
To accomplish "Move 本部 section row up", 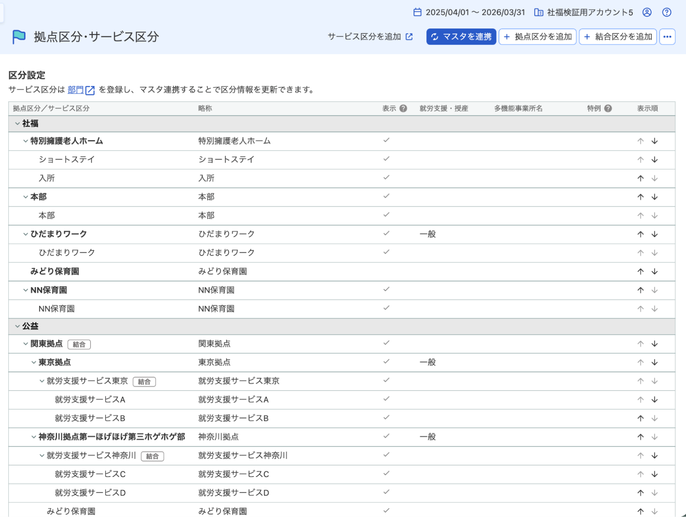I will click(x=641, y=197).
